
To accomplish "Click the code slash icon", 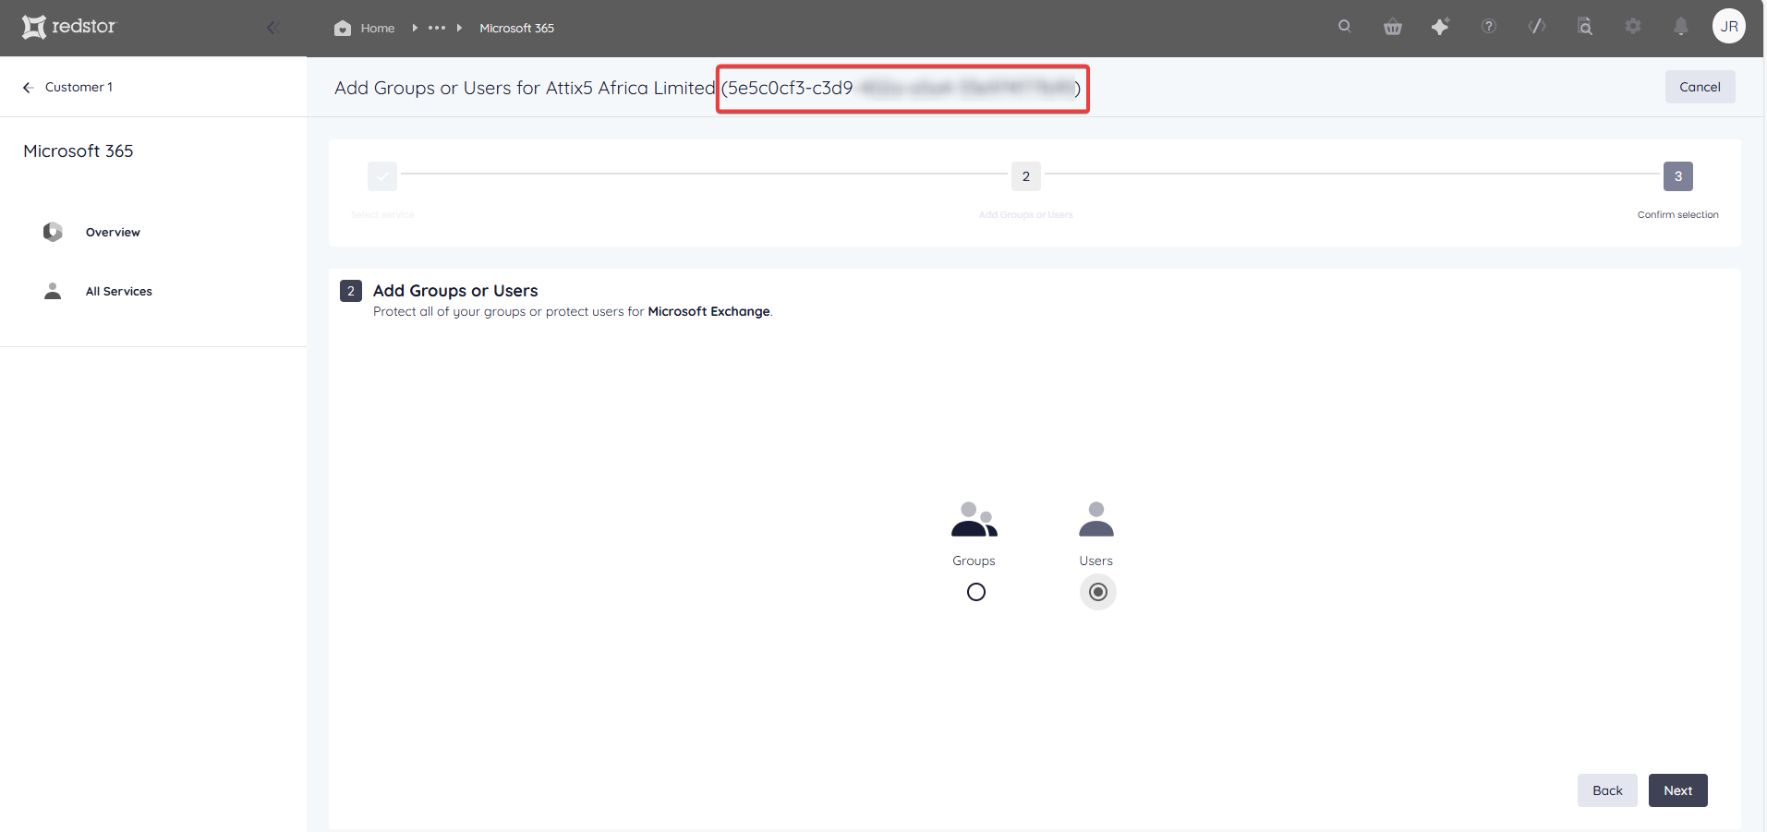I will [x=1537, y=27].
